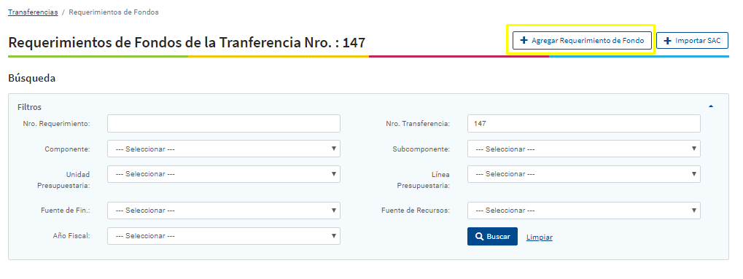The width and height of the screenshot is (743, 279).
Task: Click the plus icon on Agregar Requerimiento
Action: pos(524,41)
